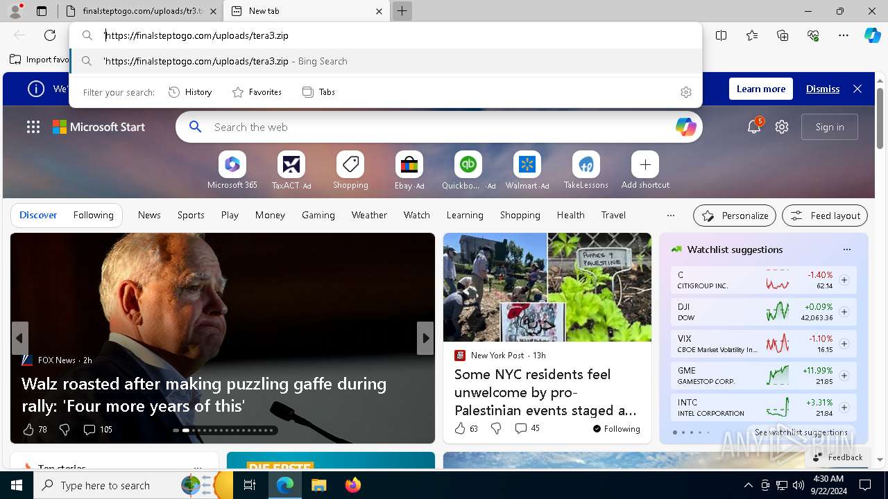The height and width of the screenshot is (499, 888).
Task: Close the finalsteptogo.com tab
Action: pyautogui.click(x=213, y=11)
